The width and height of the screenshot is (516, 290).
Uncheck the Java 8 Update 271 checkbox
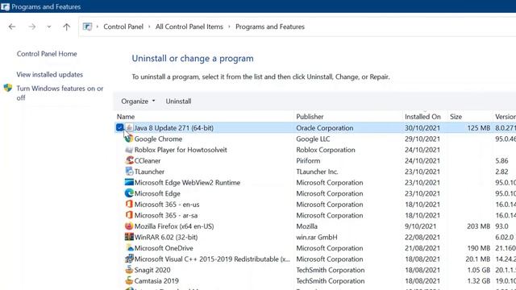click(120, 127)
